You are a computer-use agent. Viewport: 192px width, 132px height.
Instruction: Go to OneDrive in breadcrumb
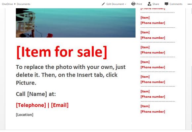(7, 4)
